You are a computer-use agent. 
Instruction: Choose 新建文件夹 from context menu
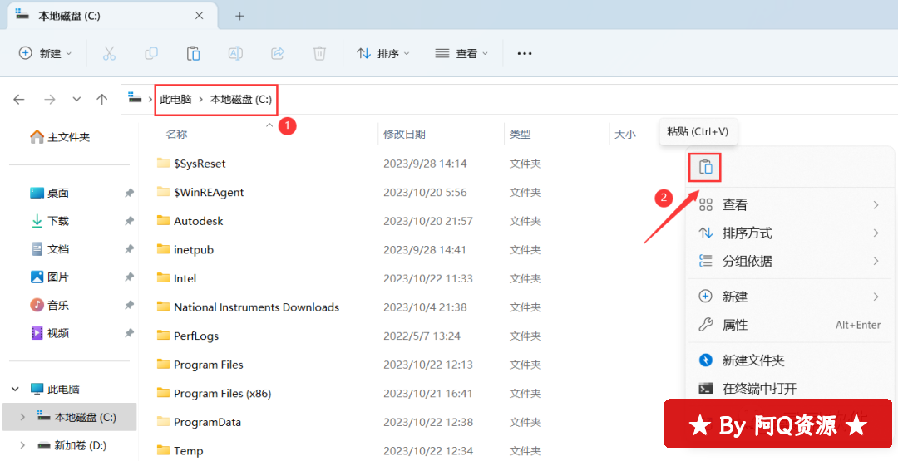pyautogui.click(x=752, y=360)
